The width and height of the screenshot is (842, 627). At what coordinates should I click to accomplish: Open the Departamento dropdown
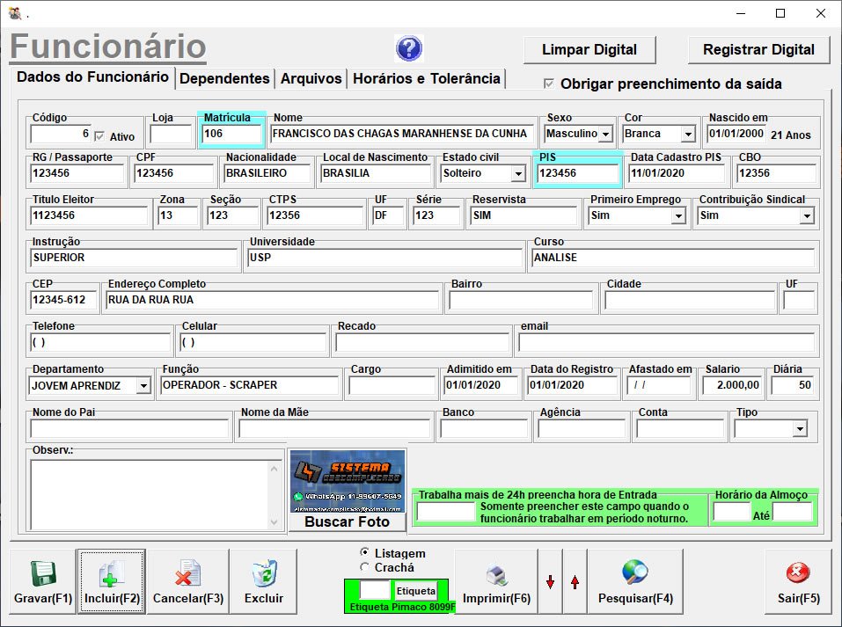(x=143, y=386)
